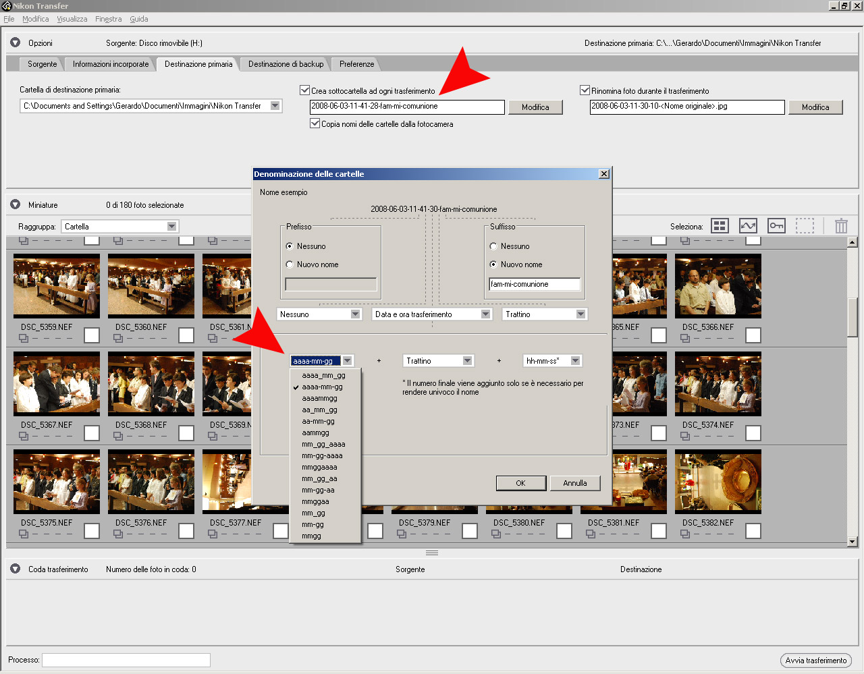Select Nuovo nome radio in Suffisso group
The height and width of the screenshot is (674, 864).
[x=493, y=264]
